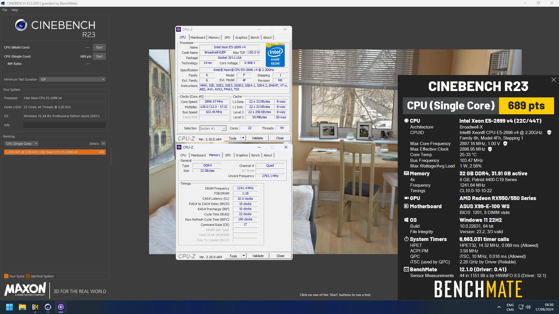Click the BenchMate GPU section icon

pos(406,198)
